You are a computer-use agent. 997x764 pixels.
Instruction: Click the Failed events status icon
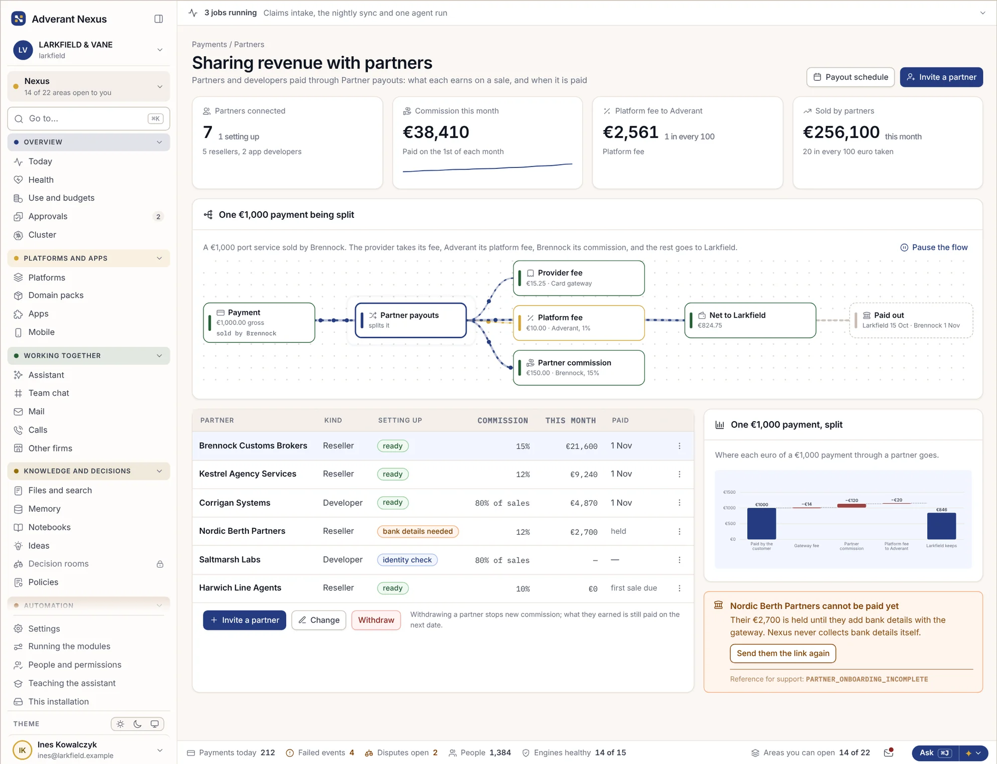290,753
